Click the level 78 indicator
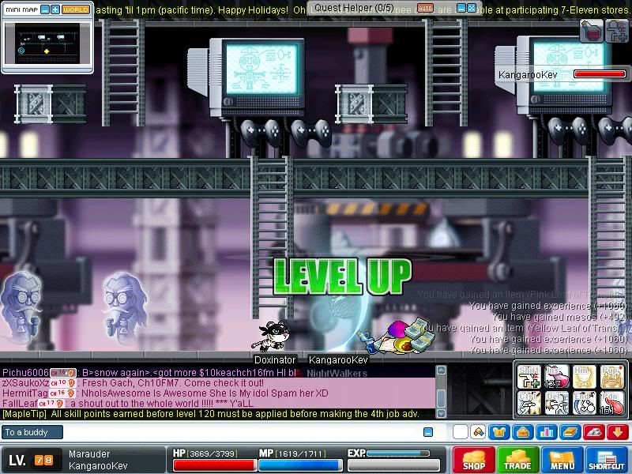The height and width of the screenshot is (474, 632). (x=44, y=460)
